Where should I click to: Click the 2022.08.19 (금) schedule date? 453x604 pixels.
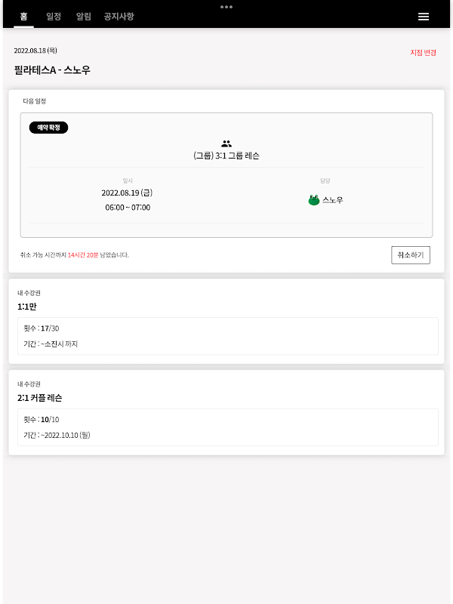[128, 193]
